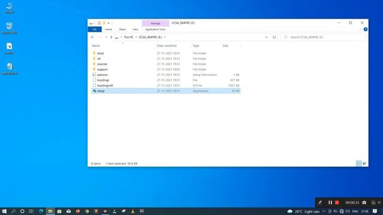383x215 pixels.
Task: Launch Firefox from the taskbar
Action: pyautogui.click(x=78, y=211)
